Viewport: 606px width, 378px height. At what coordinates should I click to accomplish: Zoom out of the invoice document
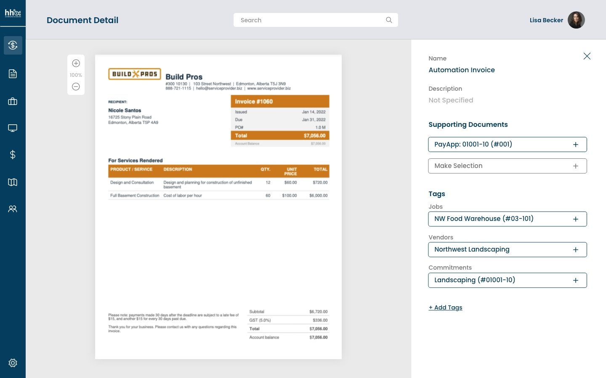tap(76, 87)
